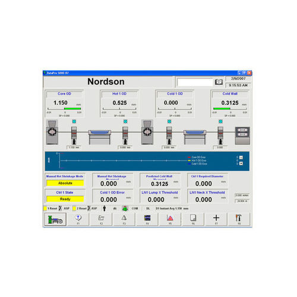Select the gauge above the 1.150 mm readout

click(74, 135)
